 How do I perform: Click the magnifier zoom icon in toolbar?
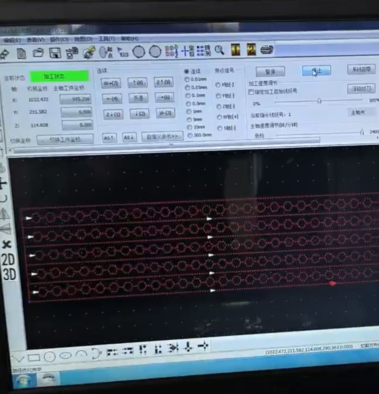219,50
